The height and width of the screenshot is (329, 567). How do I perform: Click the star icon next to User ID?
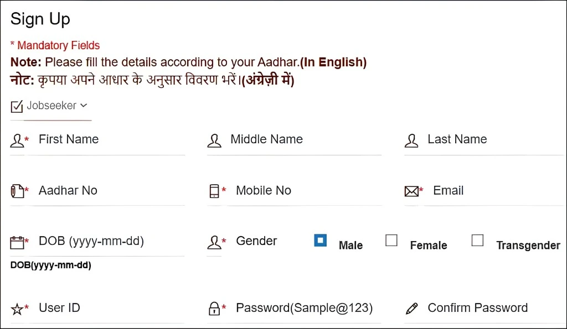(18, 309)
